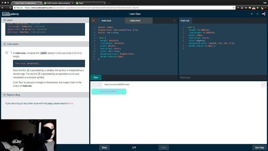268x151 pixels.
Task: Click the 'color: magenta' line in main.css
Action: tap(197, 41)
